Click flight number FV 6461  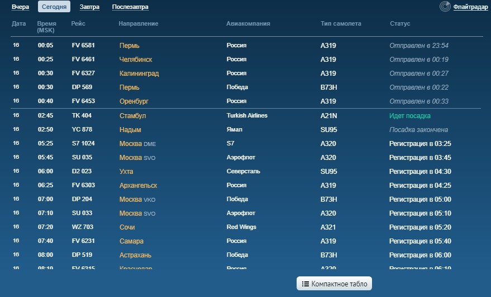point(83,59)
